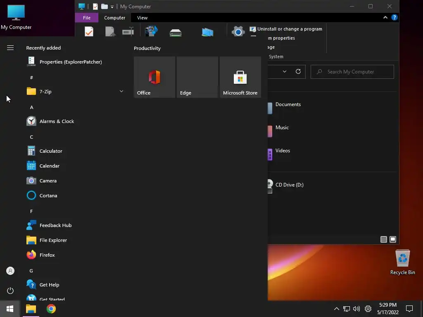423x317 pixels.
Task: Click the Power button in Start menu
Action: [10, 291]
